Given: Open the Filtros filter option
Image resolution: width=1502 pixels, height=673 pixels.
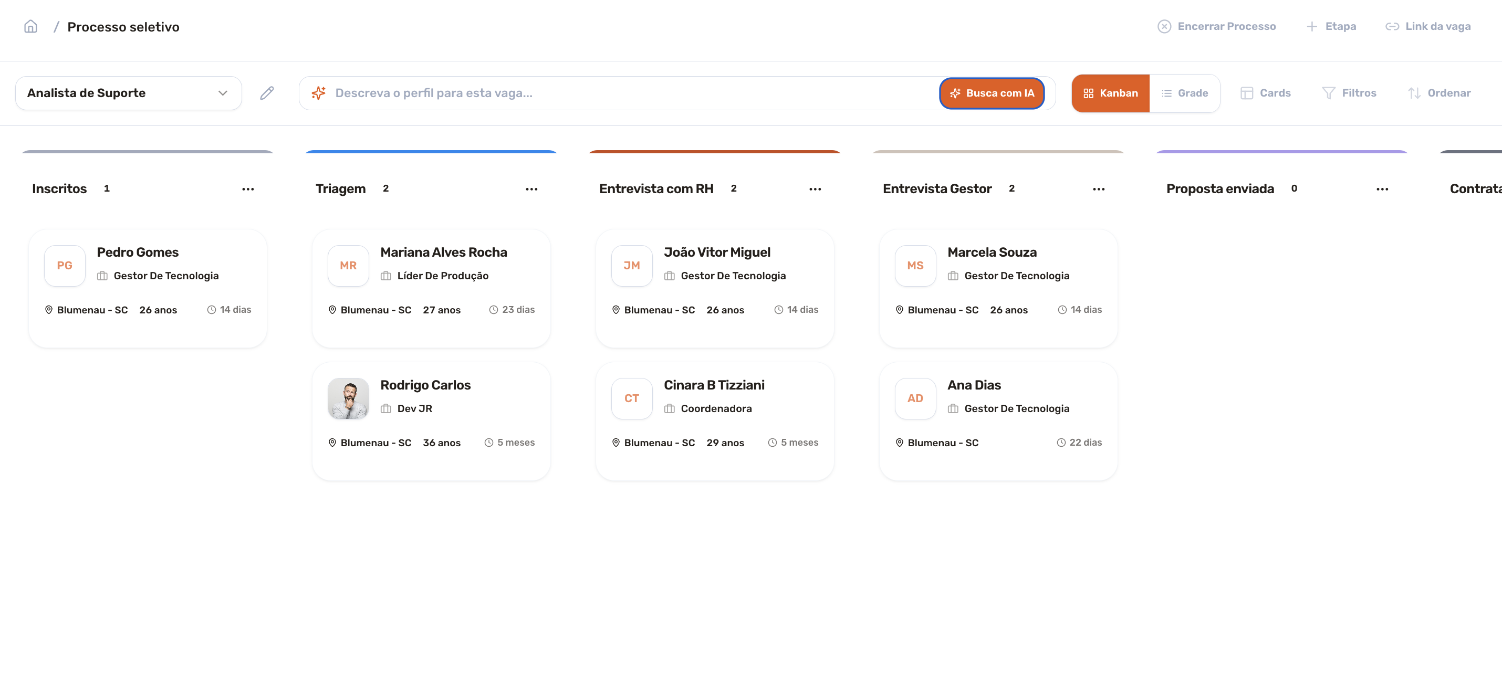Looking at the screenshot, I should pos(1349,93).
